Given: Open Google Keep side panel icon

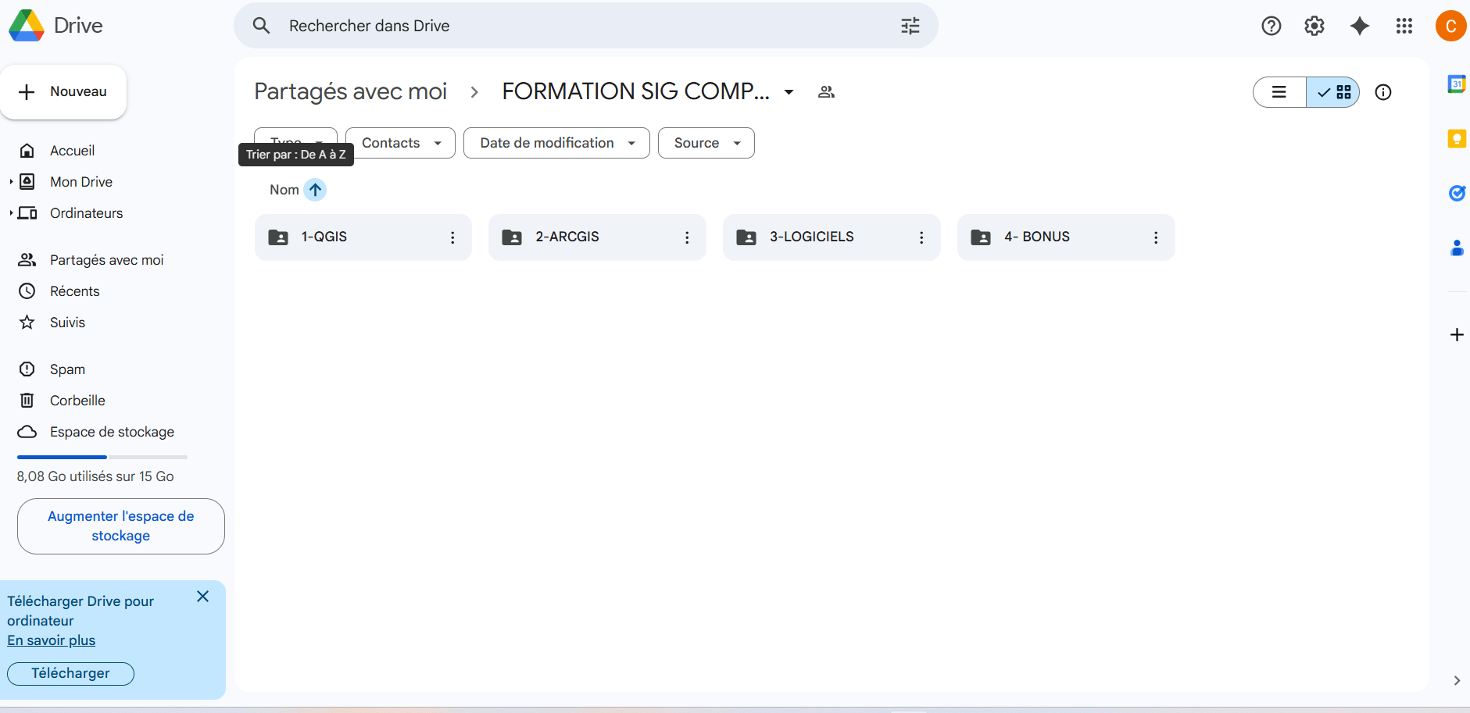Looking at the screenshot, I should point(1456,139).
